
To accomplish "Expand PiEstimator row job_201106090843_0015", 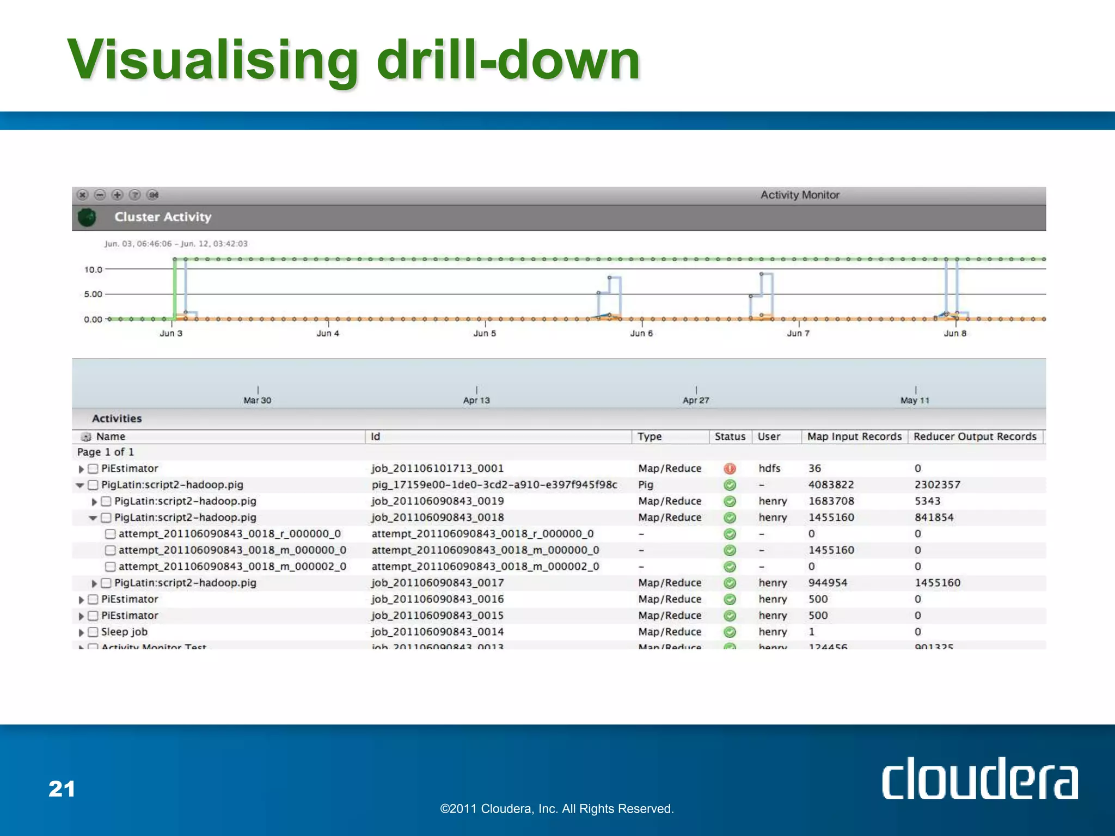I will click(81, 616).
